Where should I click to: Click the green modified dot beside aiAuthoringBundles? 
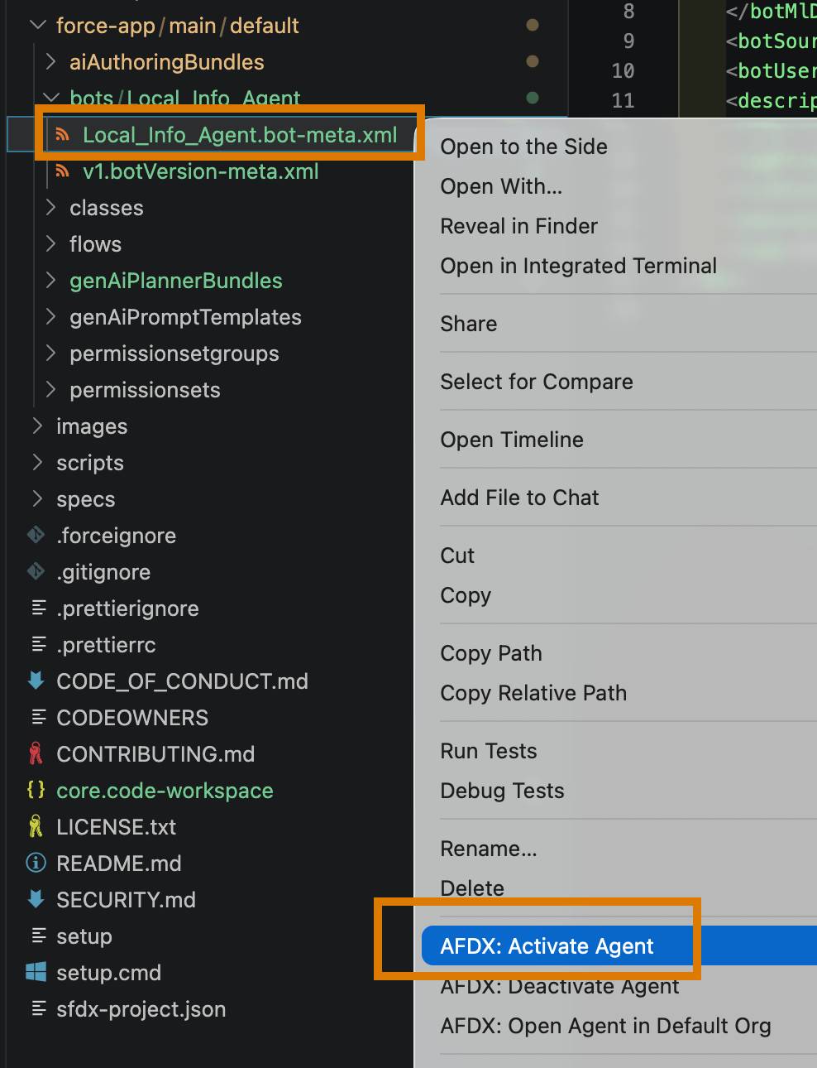(533, 61)
